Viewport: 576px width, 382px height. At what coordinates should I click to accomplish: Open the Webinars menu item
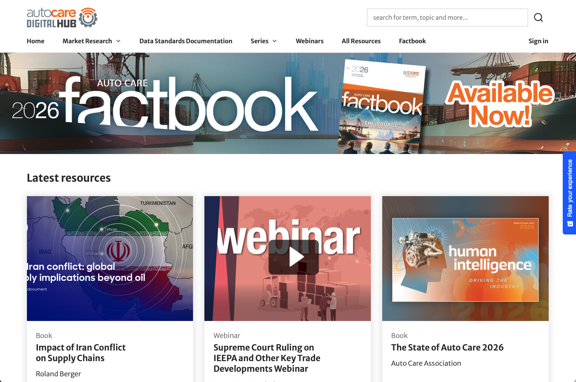click(x=310, y=41)
